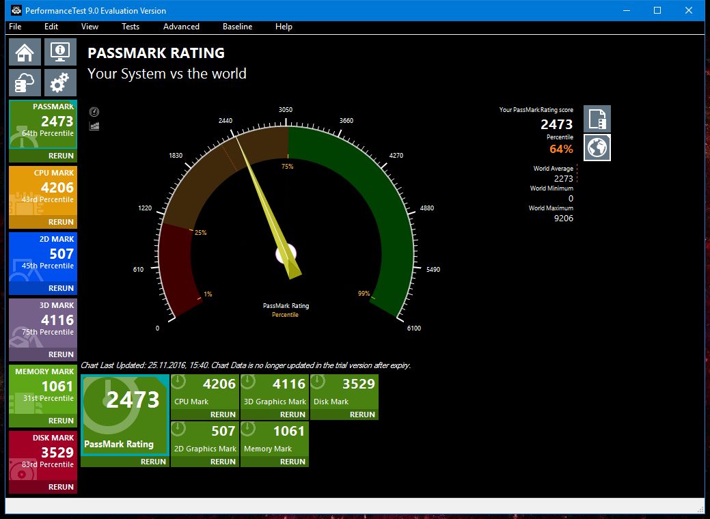Viewport: 710px width, 519px height.
Task: Rerun the Memory Mark test in sidebar
Action: pos(61,421)
